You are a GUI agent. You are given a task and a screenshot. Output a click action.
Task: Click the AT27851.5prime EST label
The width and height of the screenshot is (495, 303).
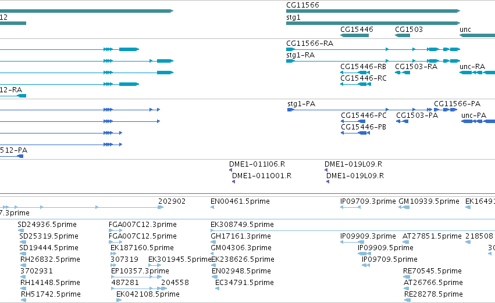432,237
